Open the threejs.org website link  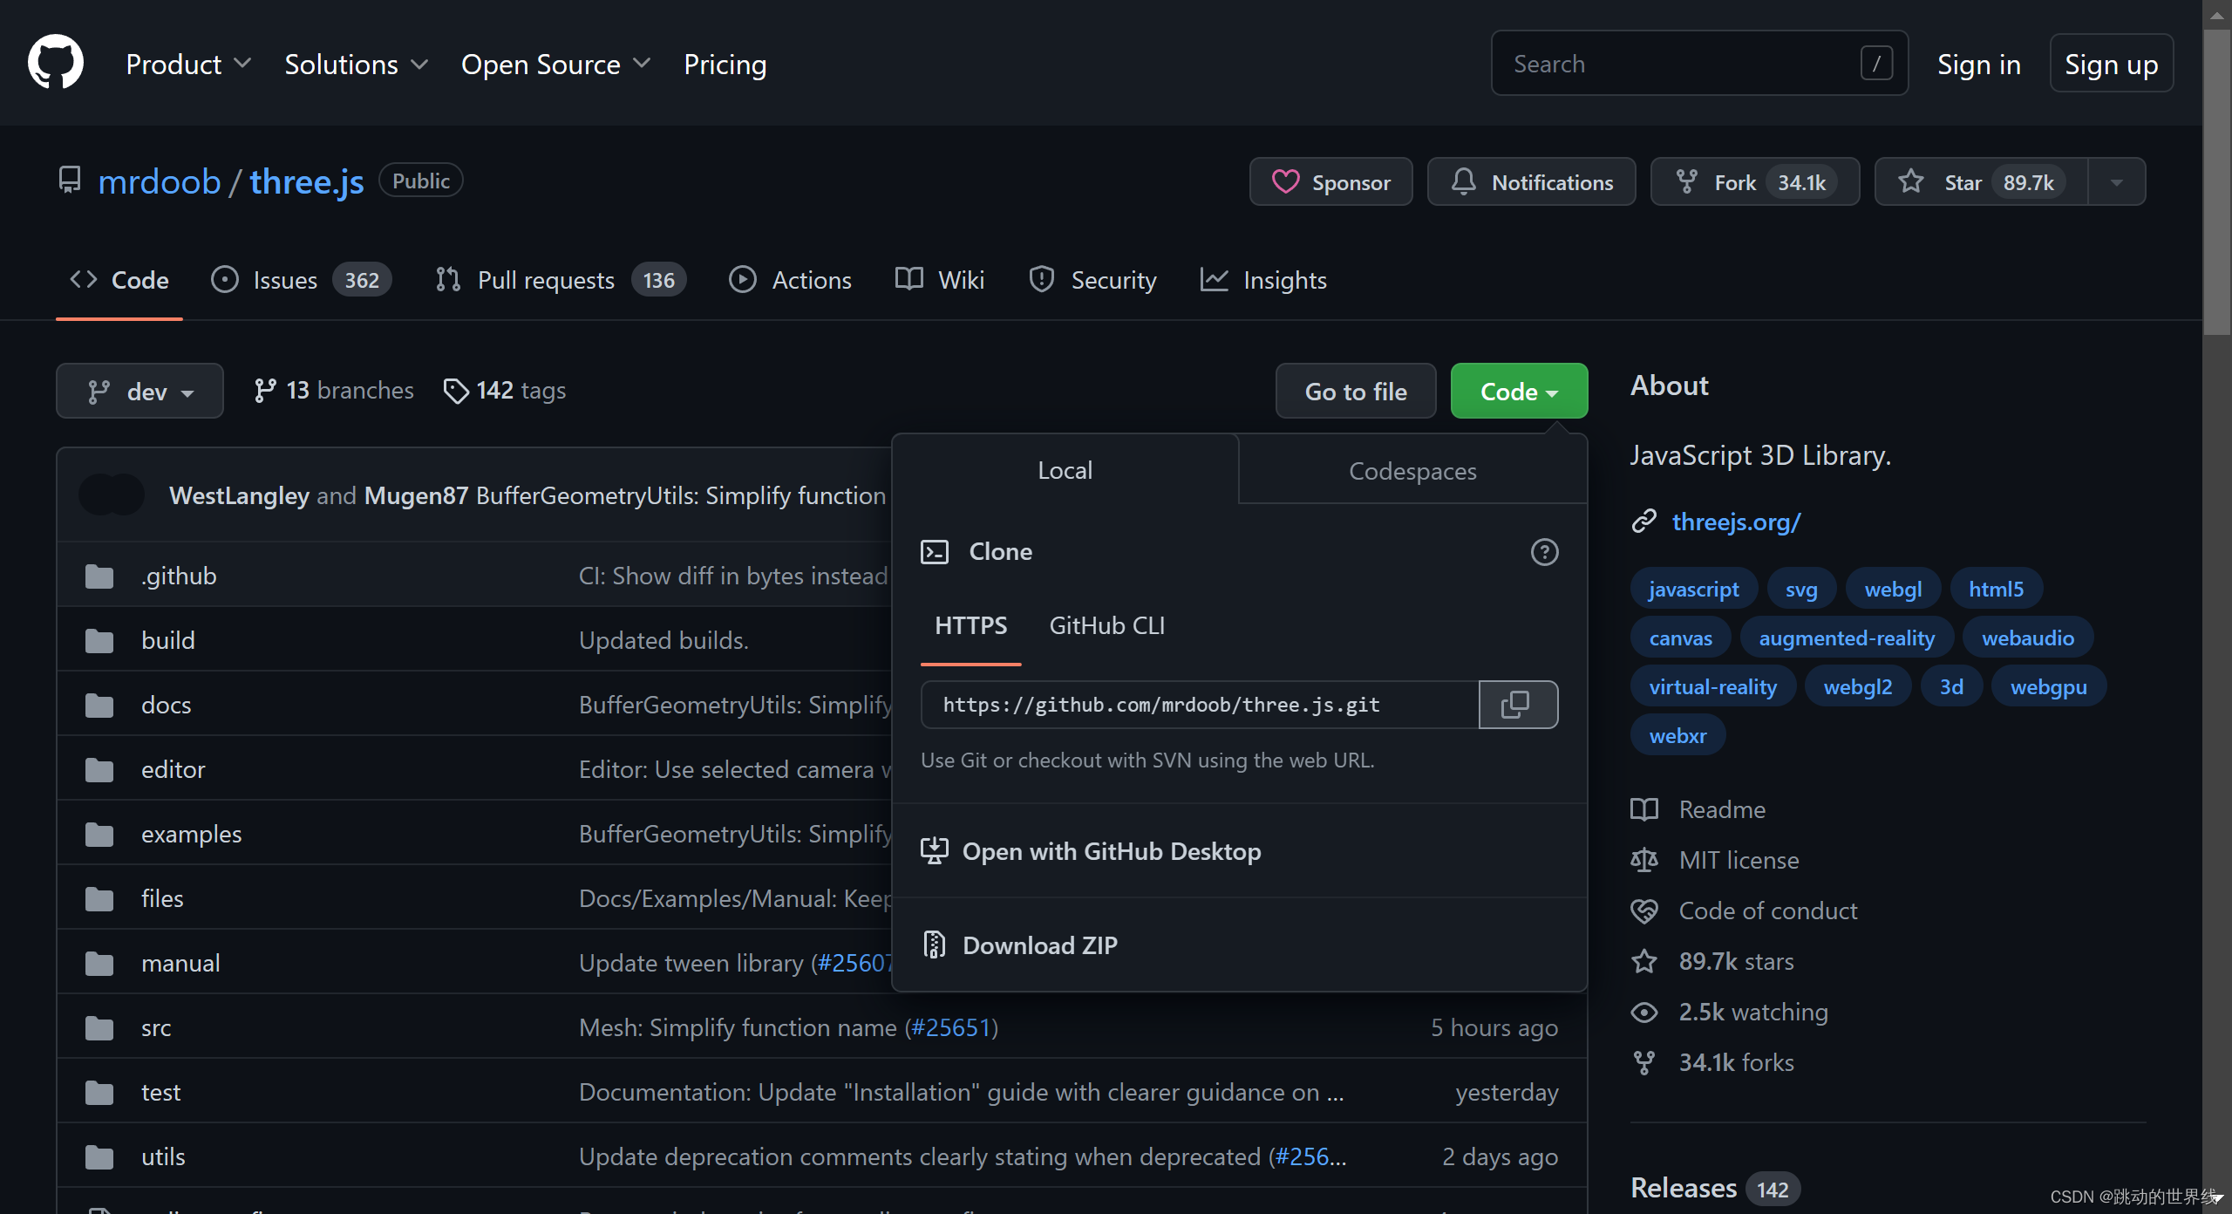click(x=1736, y=522)
